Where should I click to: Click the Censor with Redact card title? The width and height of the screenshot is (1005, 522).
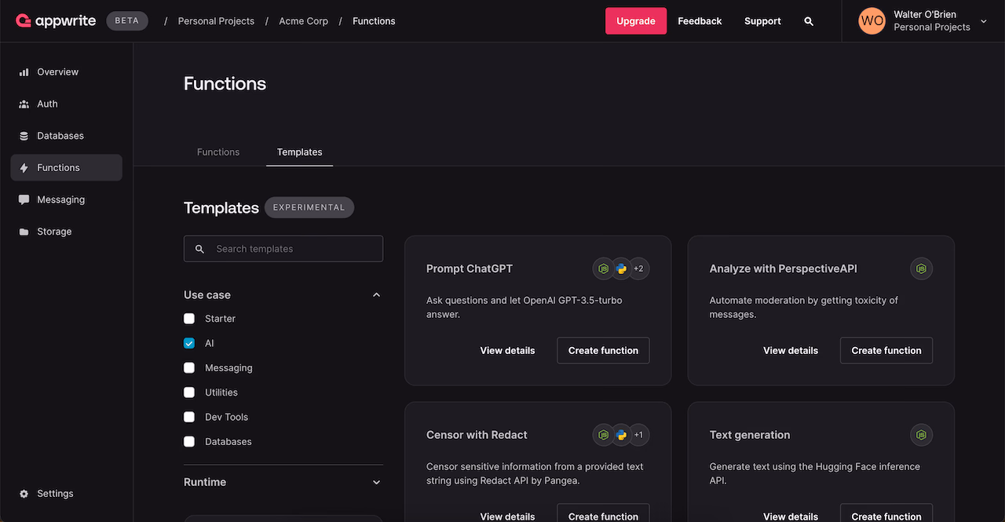point(477,435)
